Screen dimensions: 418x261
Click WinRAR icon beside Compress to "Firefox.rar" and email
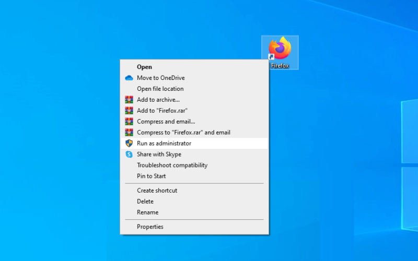pos(129,133)
